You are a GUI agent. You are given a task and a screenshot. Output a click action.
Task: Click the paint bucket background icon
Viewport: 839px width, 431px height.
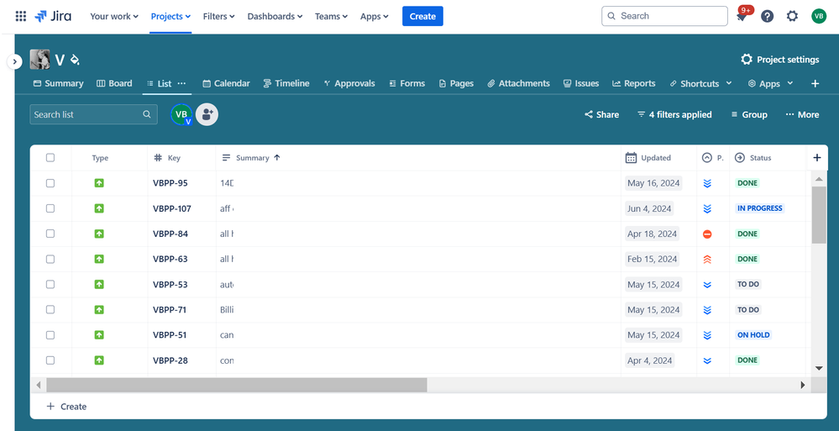[75, 60]
